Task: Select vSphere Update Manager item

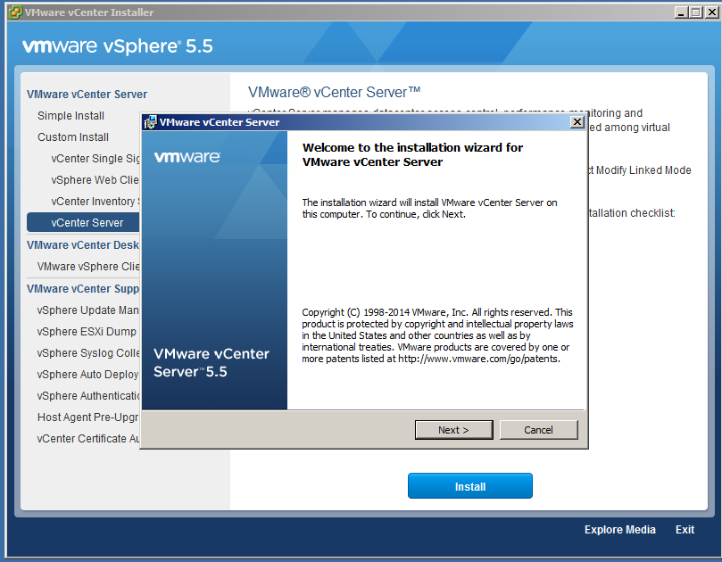Action: point(88,310)
